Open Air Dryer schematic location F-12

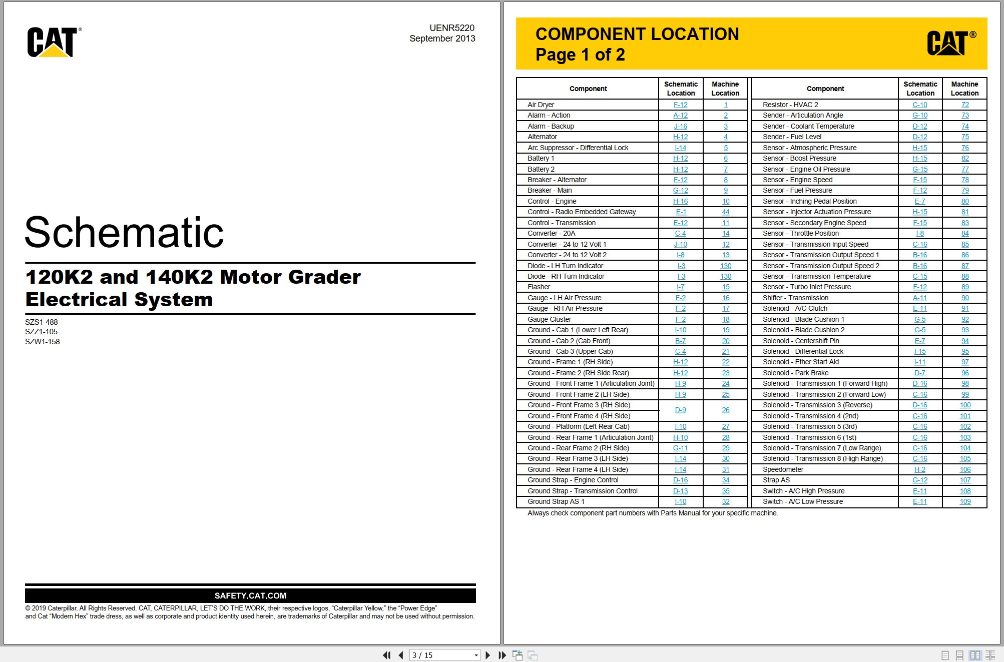coord(680,105)
